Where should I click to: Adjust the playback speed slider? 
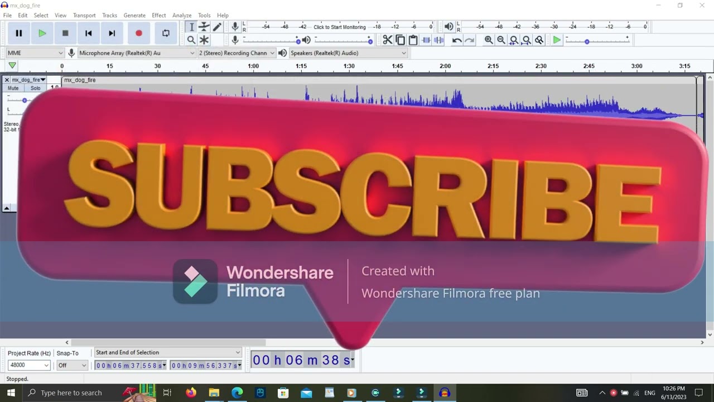(597, 40)
